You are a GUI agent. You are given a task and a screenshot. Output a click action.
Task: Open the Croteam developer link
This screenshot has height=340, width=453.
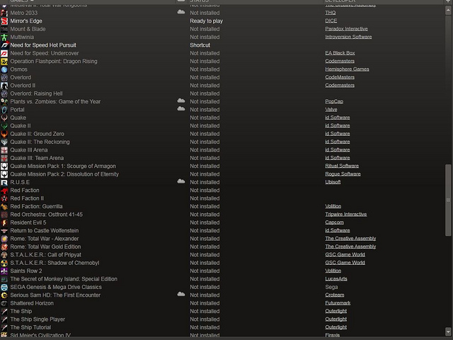[335, 295]
